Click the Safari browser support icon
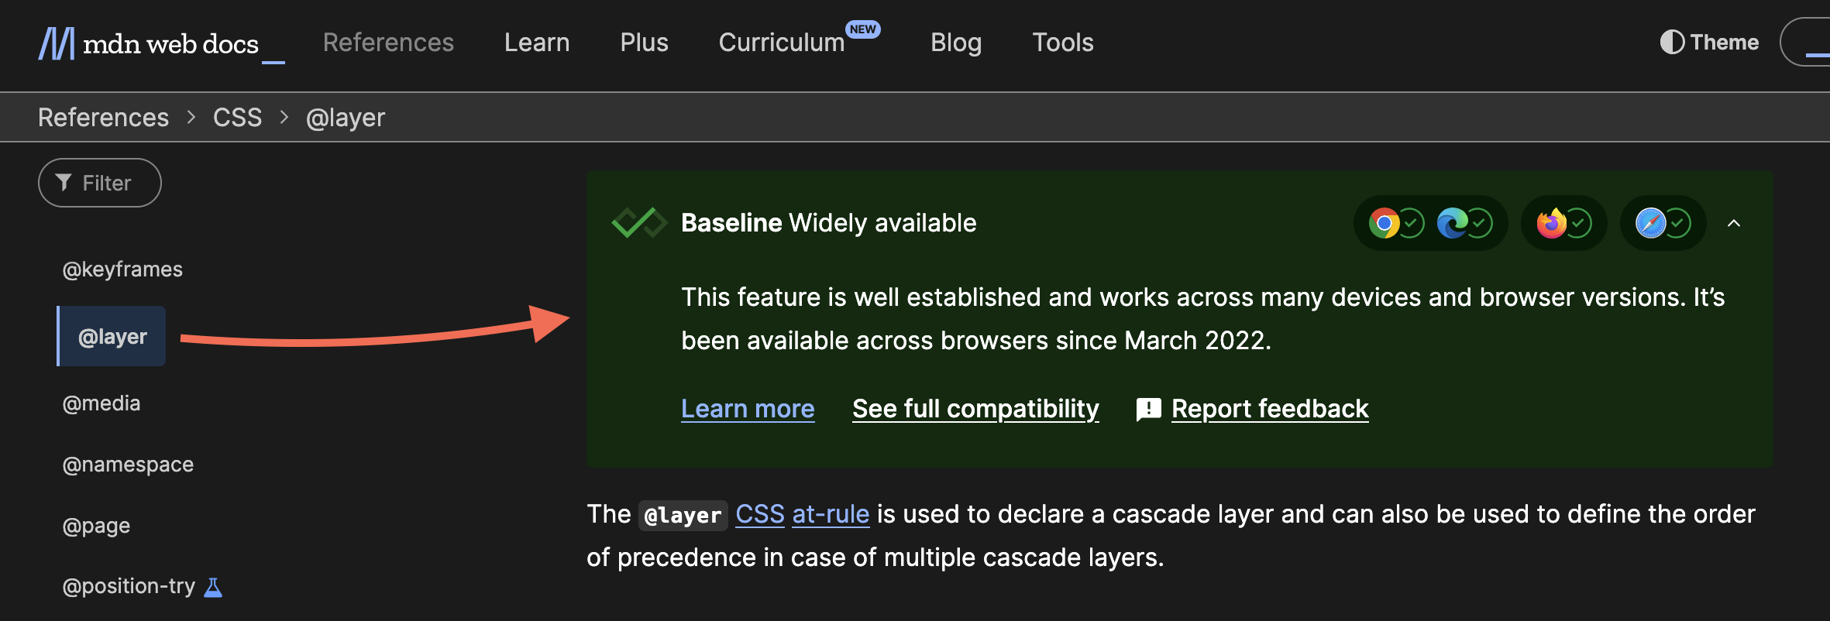Image resolution: width=1830 pixels, height=621 pixels. tap(1650, 224)
